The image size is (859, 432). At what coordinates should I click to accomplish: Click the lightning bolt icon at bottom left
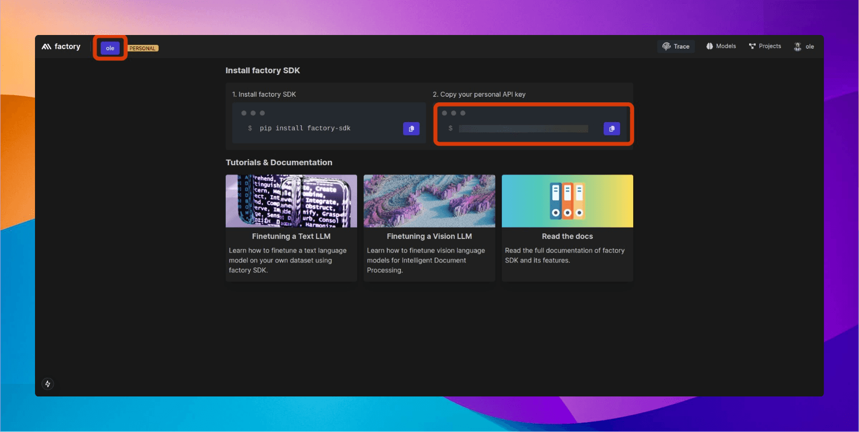click(x=48, y=384)
